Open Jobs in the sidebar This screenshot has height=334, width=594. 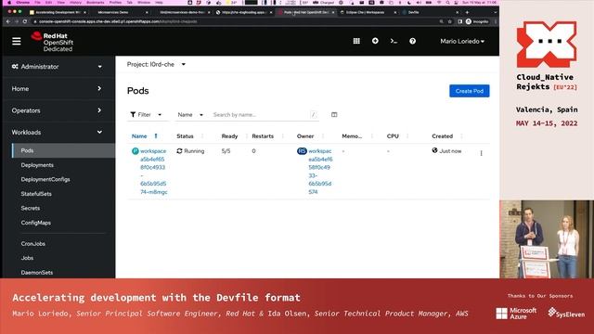27,258
